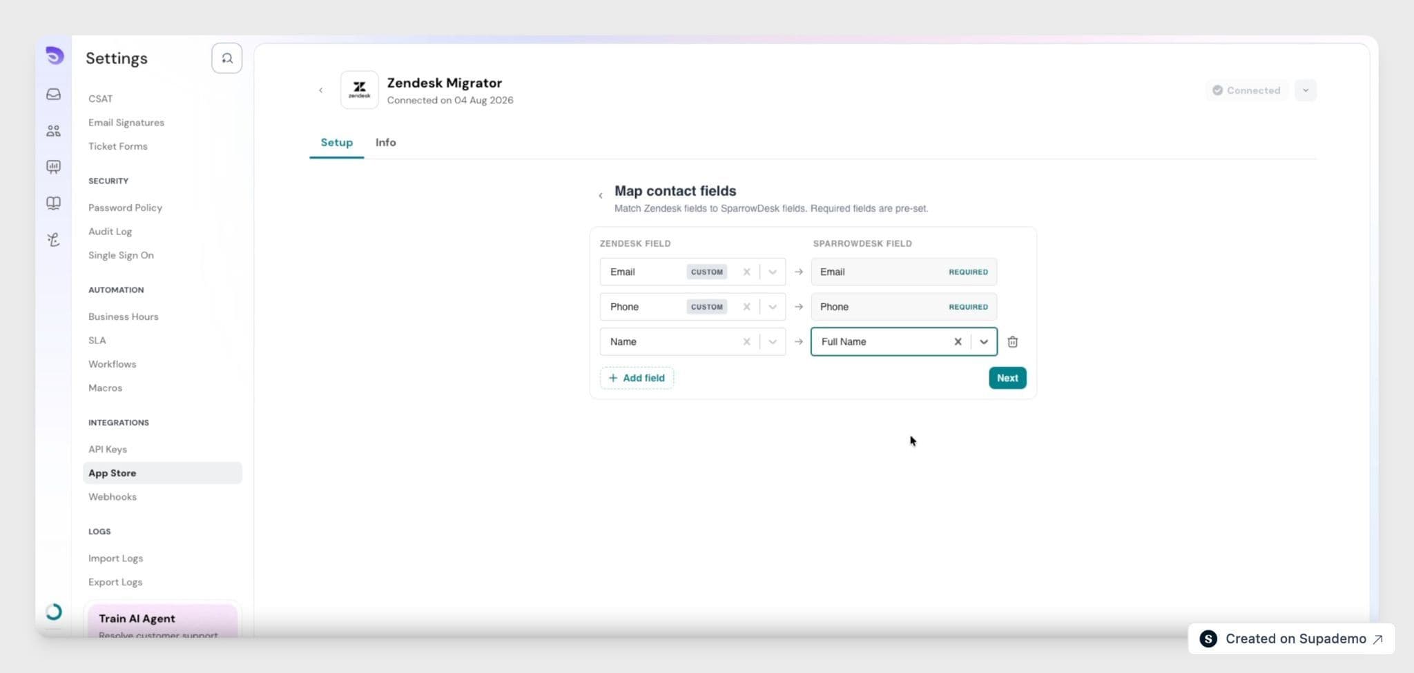Switch to the Info tab

pyautogui.click(x=386, y=143)
